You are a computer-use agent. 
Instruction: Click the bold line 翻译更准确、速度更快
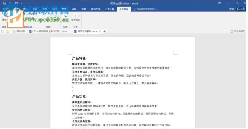85,64
